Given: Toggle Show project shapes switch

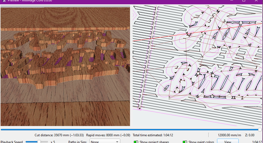Looking at the screenshot, I should pyautogui.click(x=136, y=142).
